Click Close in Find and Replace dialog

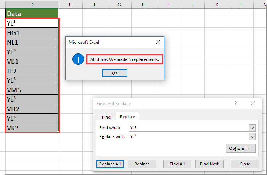(x=245, y=164)
